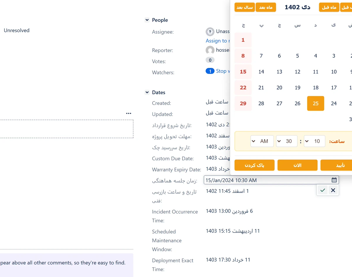Select Friday 22 in the calendar
The width and height of the screenshot is (352, 277).
(x=243, y=87)
